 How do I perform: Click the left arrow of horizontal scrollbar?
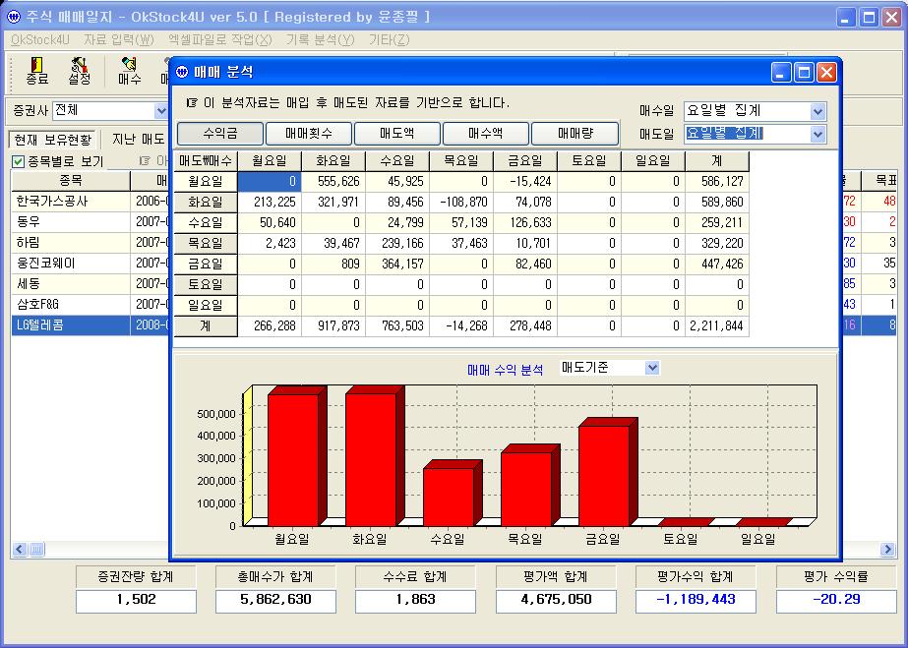pos(20,549)
